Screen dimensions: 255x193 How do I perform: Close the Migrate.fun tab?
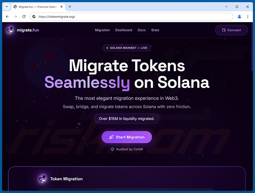tap(61, 7)
